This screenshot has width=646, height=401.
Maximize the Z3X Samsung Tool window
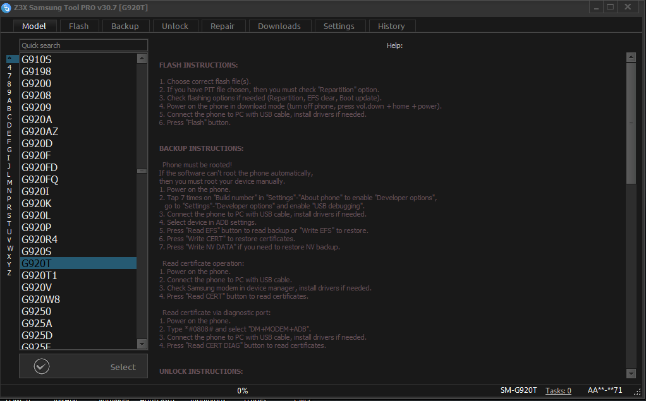point(611,7)
